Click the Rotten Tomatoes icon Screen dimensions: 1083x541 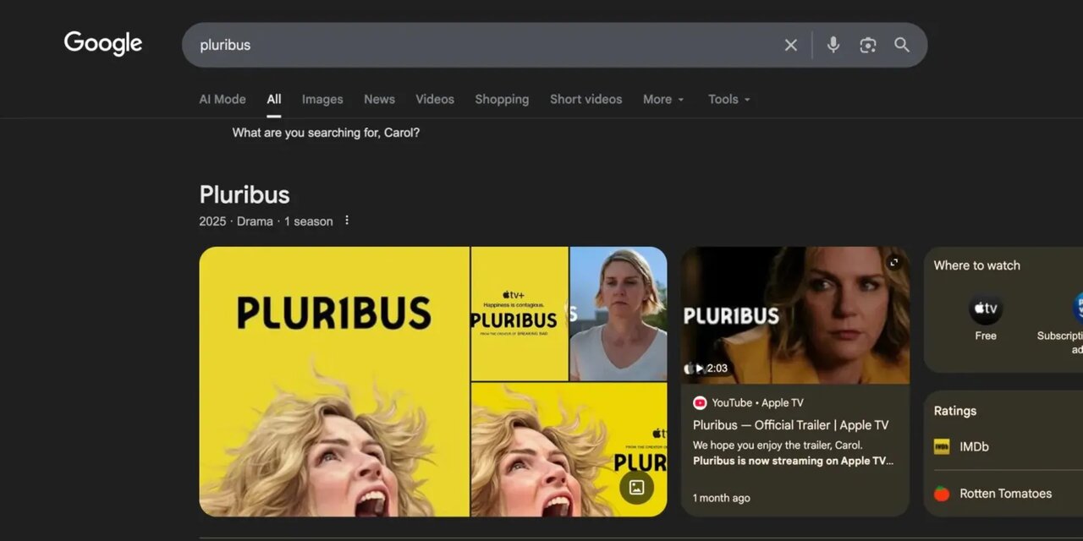point(941,493)
